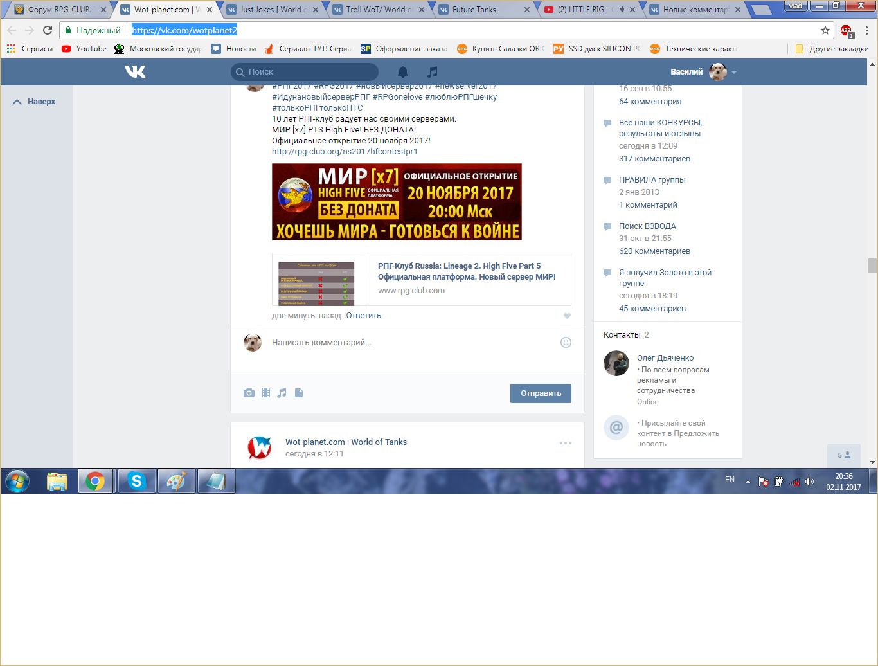Image resolution: width=878 pixels, height=666 pixels.
Task: Open the РПГ-Клуб Russia Lineage 2 link title
Action: coord(467,271)
